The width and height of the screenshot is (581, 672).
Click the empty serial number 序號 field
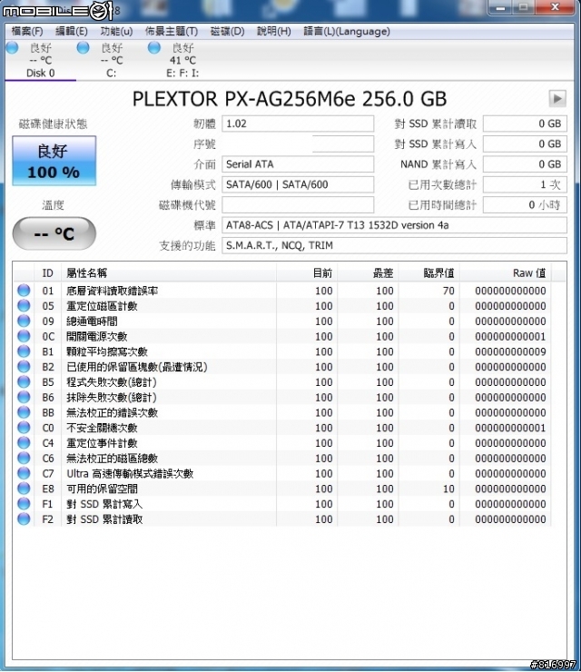[x=298, y=144]
